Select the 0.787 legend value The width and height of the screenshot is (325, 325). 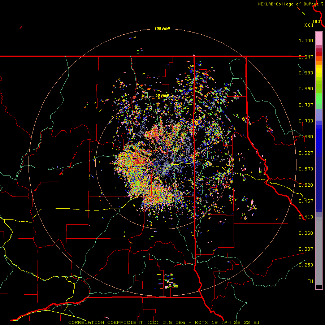pos(306,105)
